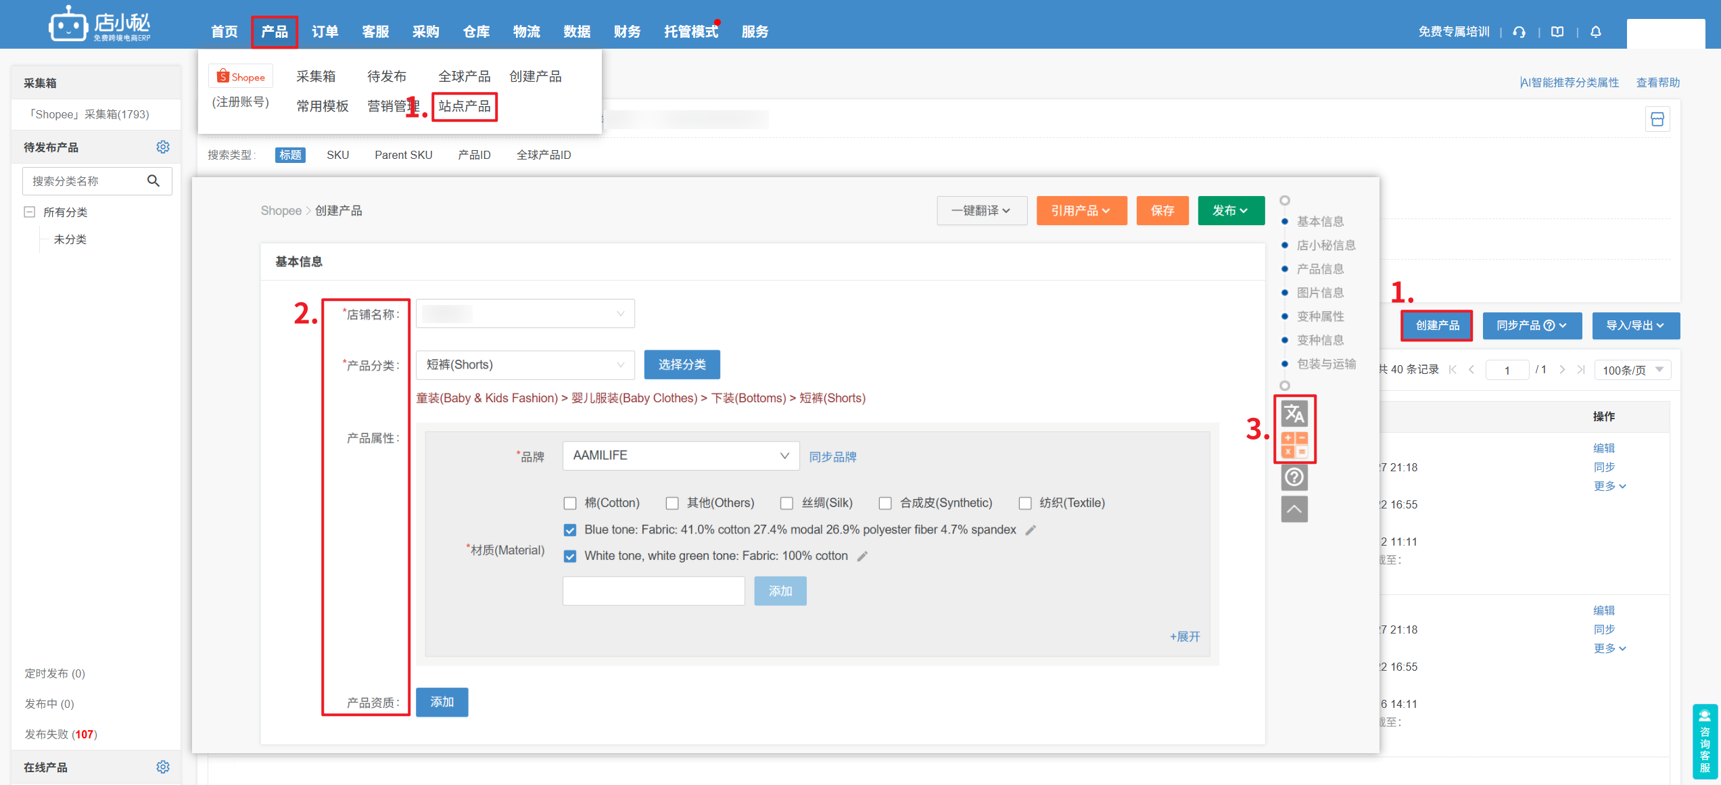1721x785 pixels.
Task: Click the translate icon in side toolbar
Action: (x=1294, y=413)
